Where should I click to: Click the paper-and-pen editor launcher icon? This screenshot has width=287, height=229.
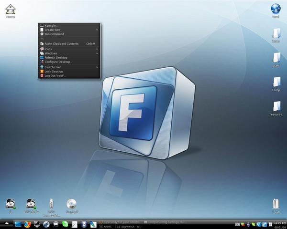pyautogui.click(x=75, y=224)
